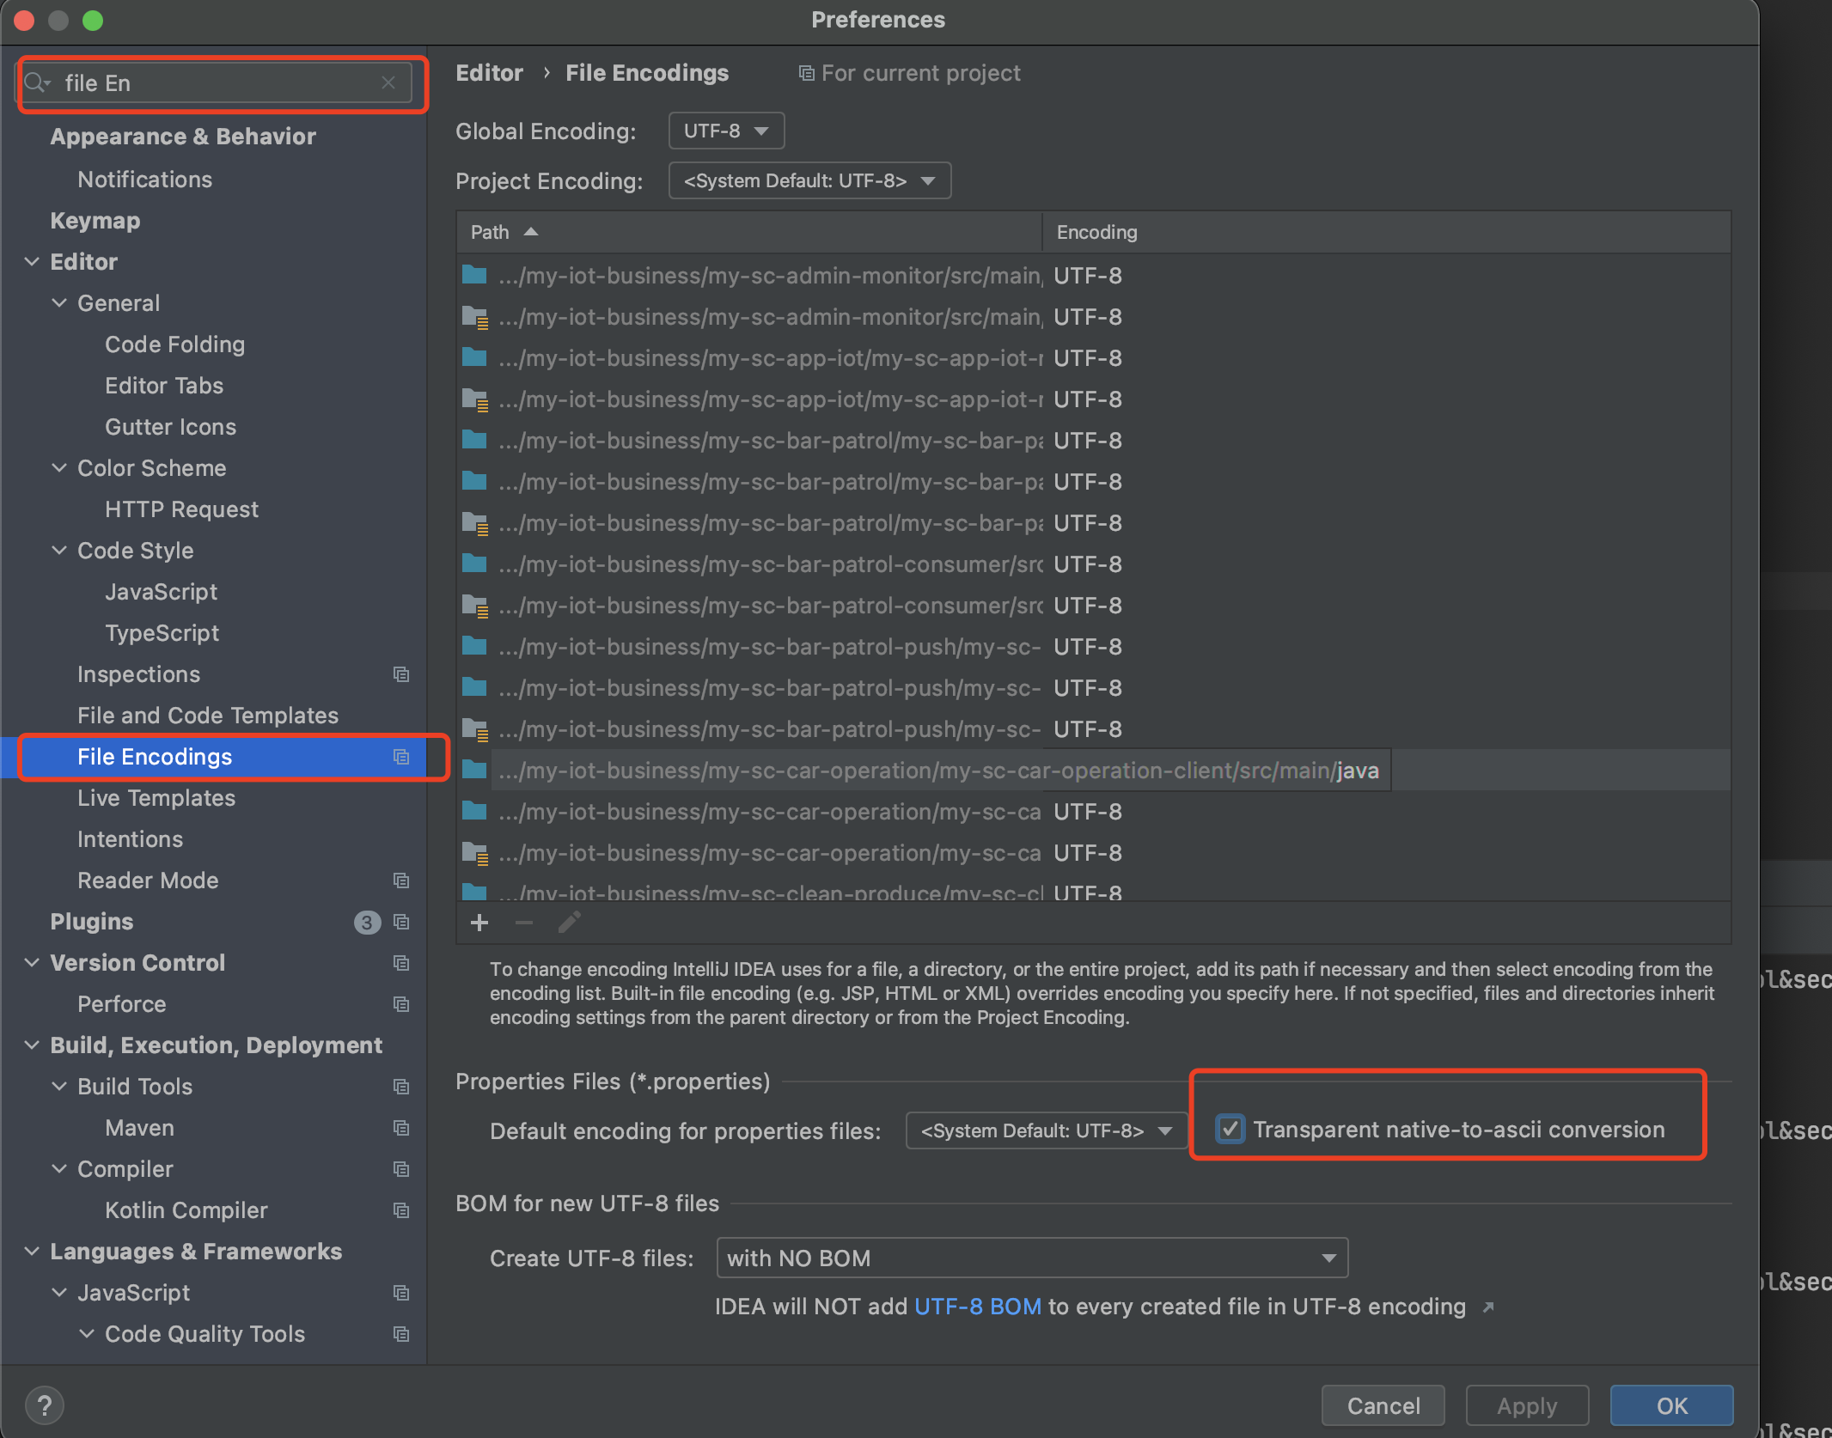Click the add path plus icon
Screen dimensions: 1832x1438
coord(479,923)
